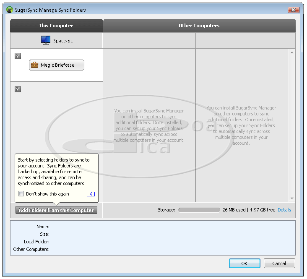Select the This Computer header tab
The image size is (307, 279).
[x=56, y=26]
